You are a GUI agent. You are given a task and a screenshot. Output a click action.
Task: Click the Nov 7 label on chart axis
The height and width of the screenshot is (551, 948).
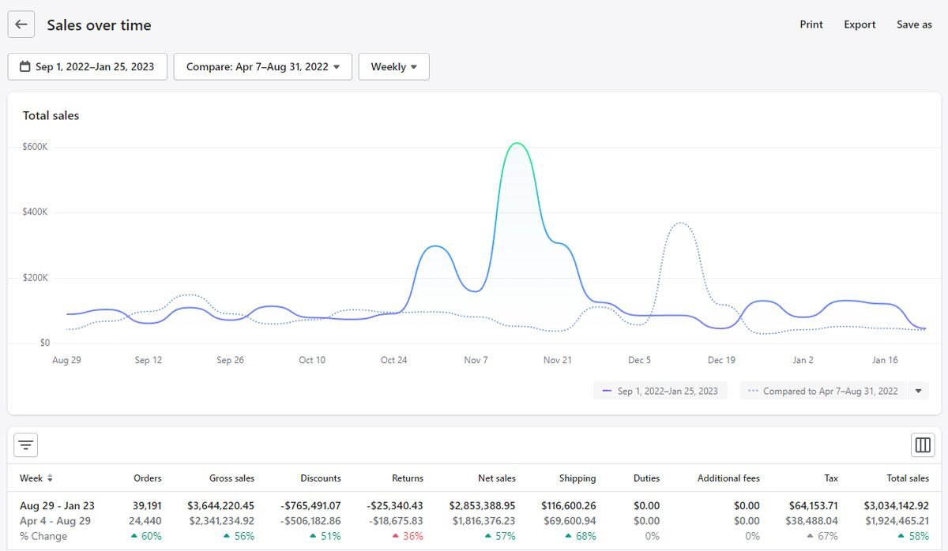[x=476, y=360]
